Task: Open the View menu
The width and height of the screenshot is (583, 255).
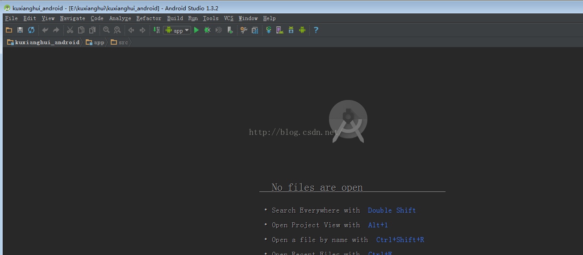Action: (48, 18)
